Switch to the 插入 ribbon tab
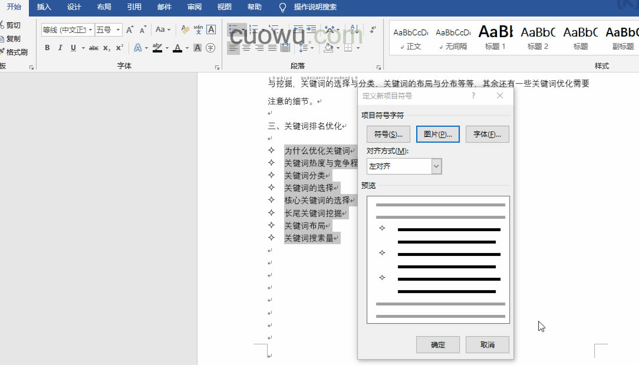This screenshot has width=639, height=365. 44,7
